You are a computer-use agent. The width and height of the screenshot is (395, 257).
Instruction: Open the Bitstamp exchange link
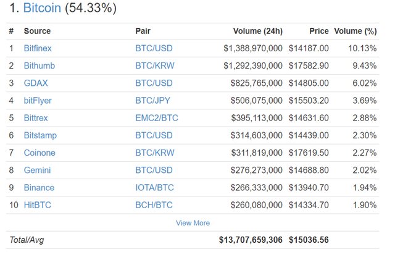(x=40, y=135)
